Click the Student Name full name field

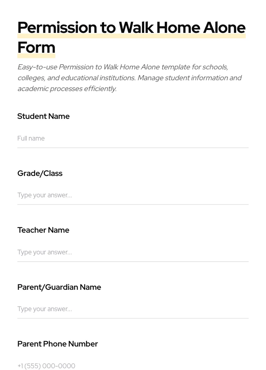tap(133, 138)
